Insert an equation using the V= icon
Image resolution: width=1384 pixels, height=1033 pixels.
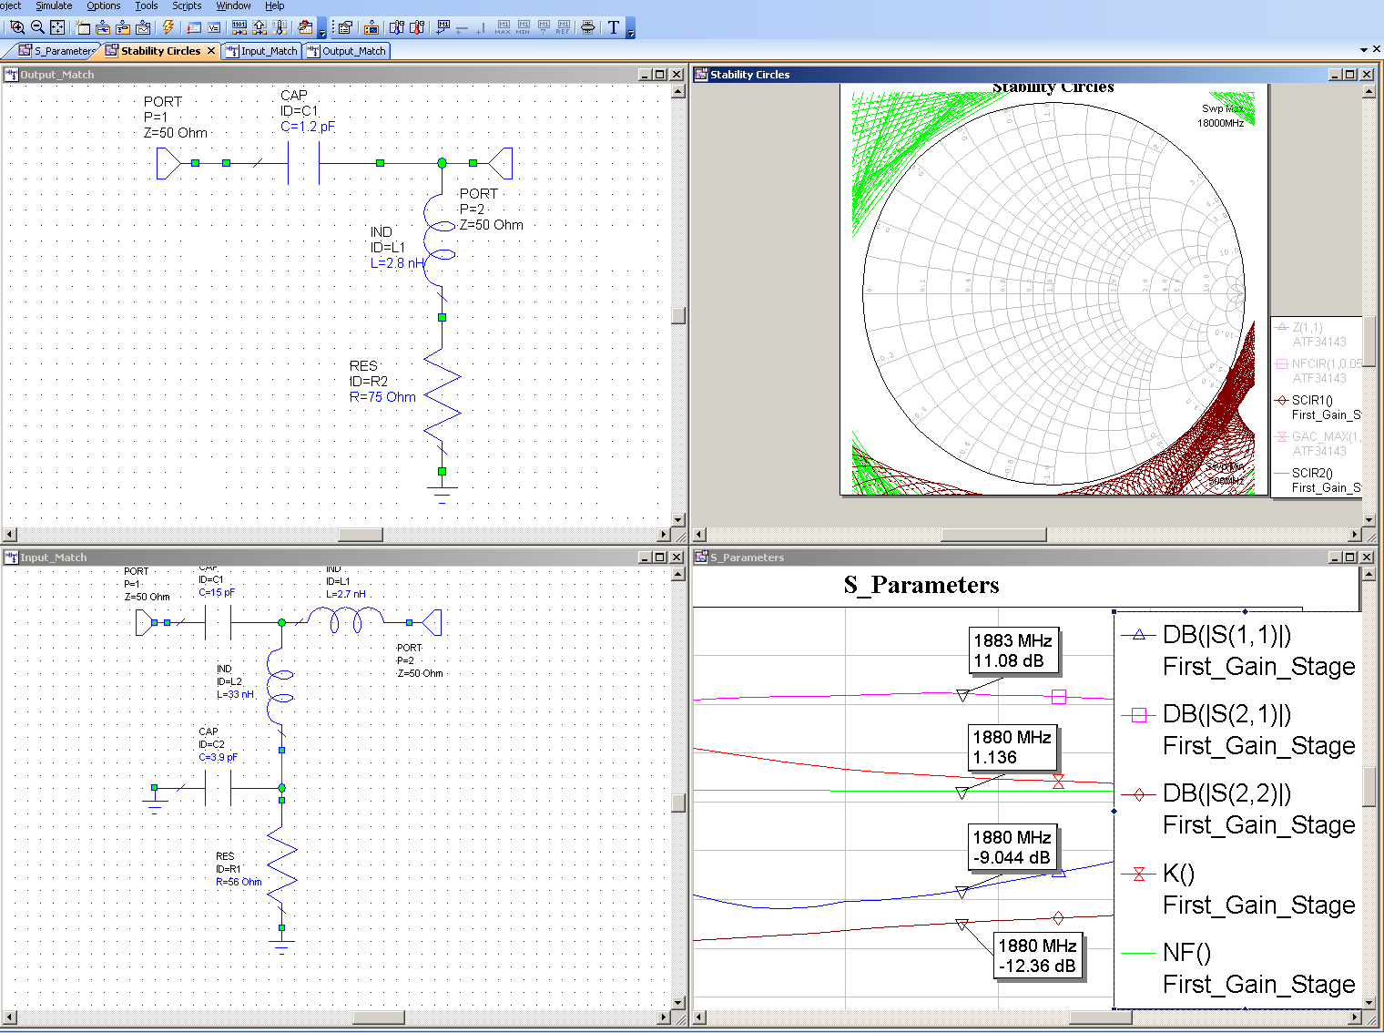coord(214,27)
